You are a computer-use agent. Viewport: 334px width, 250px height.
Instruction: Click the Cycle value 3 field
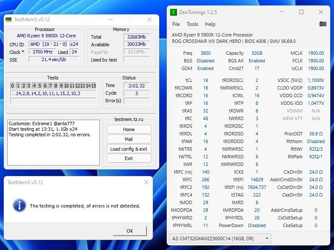coord(137,93)
